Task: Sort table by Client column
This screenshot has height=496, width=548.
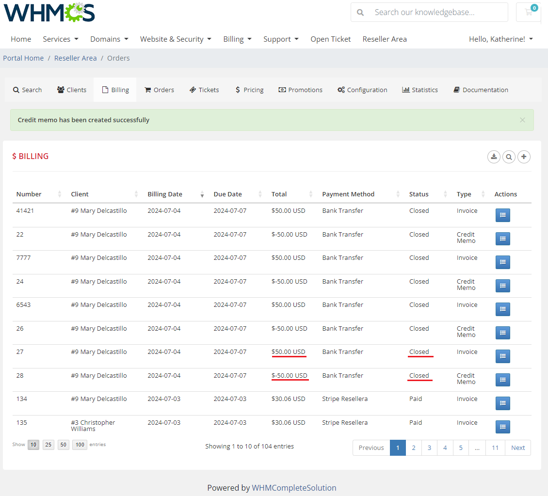Action: tap(104, 194)
